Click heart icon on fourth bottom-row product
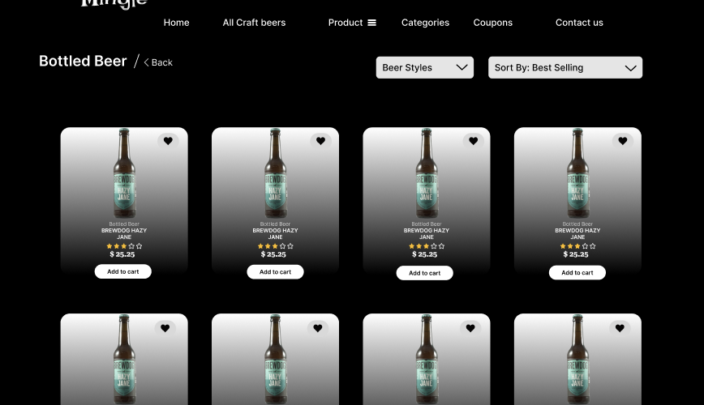This screenshot has width=704, height=405. [x=620, y=328]
